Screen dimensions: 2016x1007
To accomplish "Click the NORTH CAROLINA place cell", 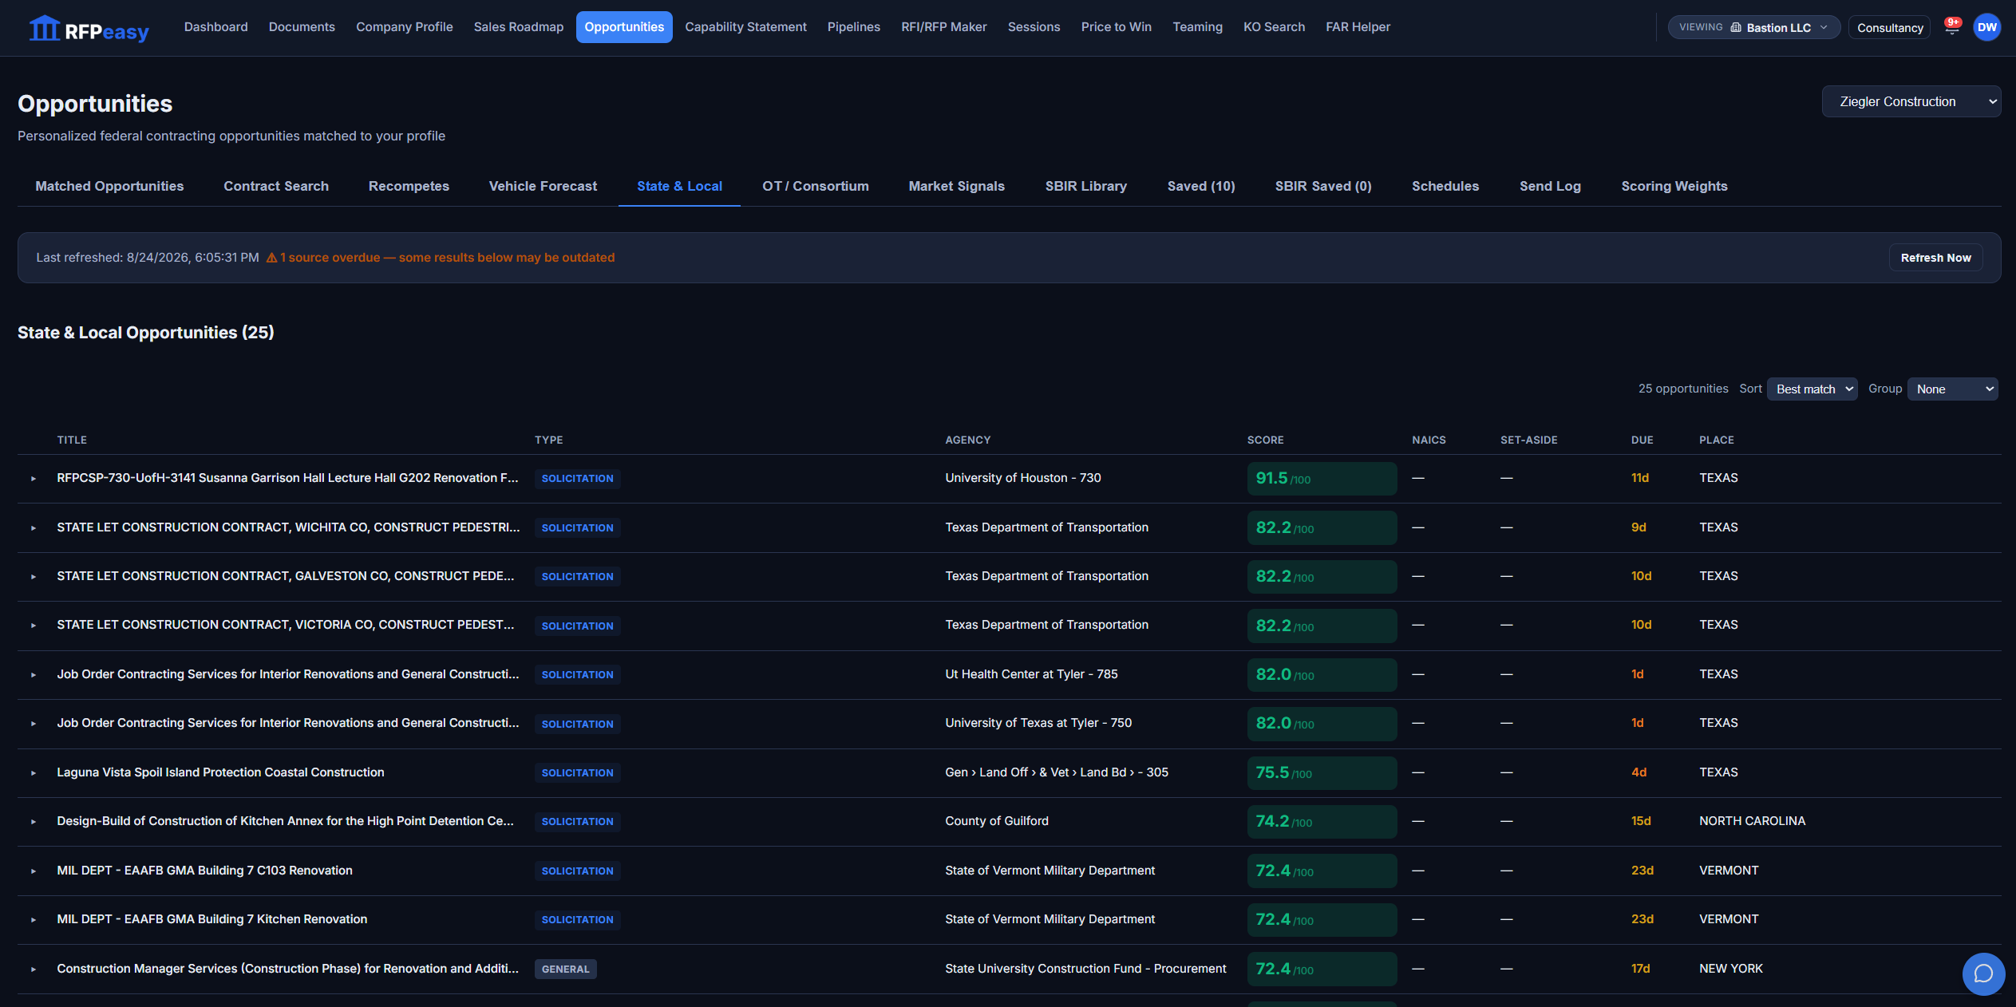I will click(1752, 821).
